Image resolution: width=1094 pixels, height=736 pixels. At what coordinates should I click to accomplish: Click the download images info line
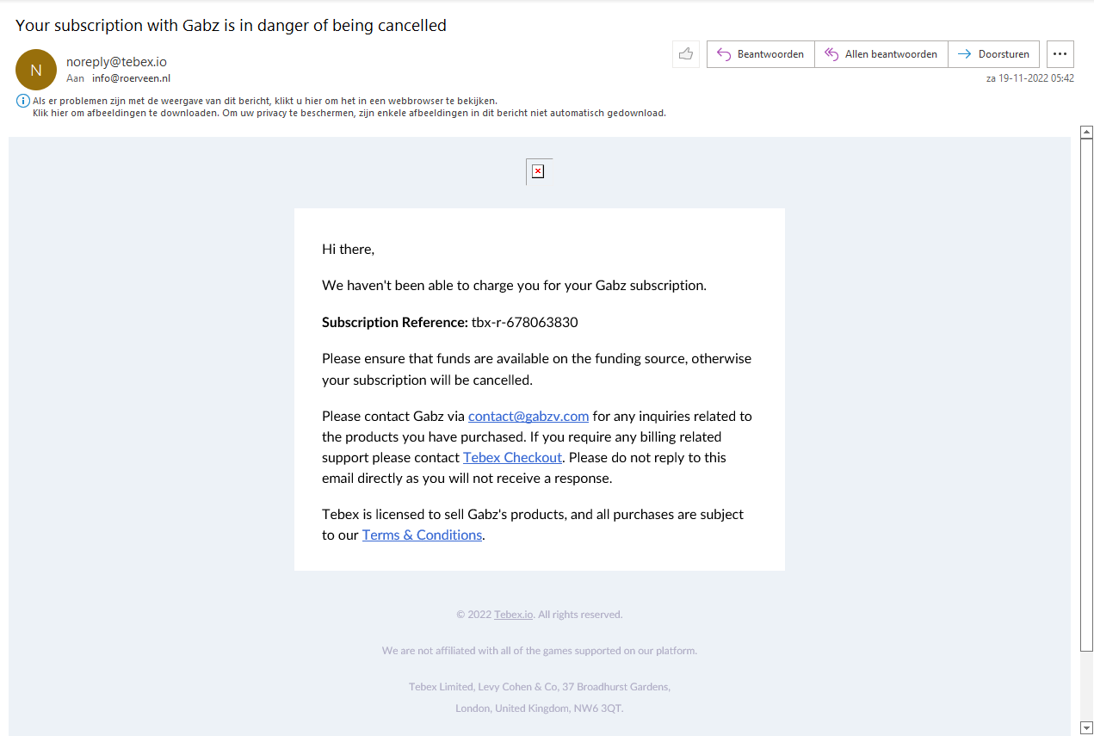coord(349,113)
